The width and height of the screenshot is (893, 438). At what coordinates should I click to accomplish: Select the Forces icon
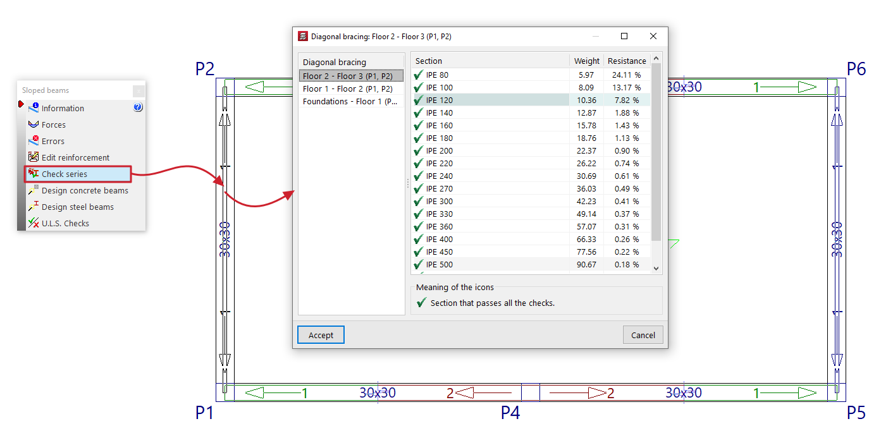[x=34, y=125]
